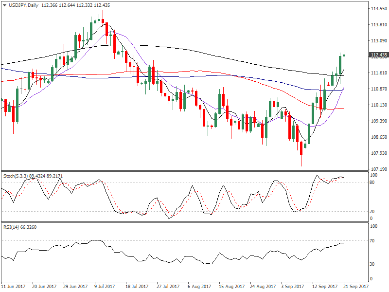This screenshot has height=292, width=389.
Task: Click the current price tag 112.435
Action: point(378,55)
